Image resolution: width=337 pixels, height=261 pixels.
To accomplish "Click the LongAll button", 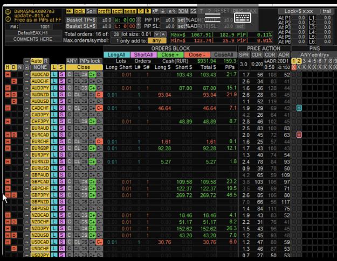I will [116, 55].
